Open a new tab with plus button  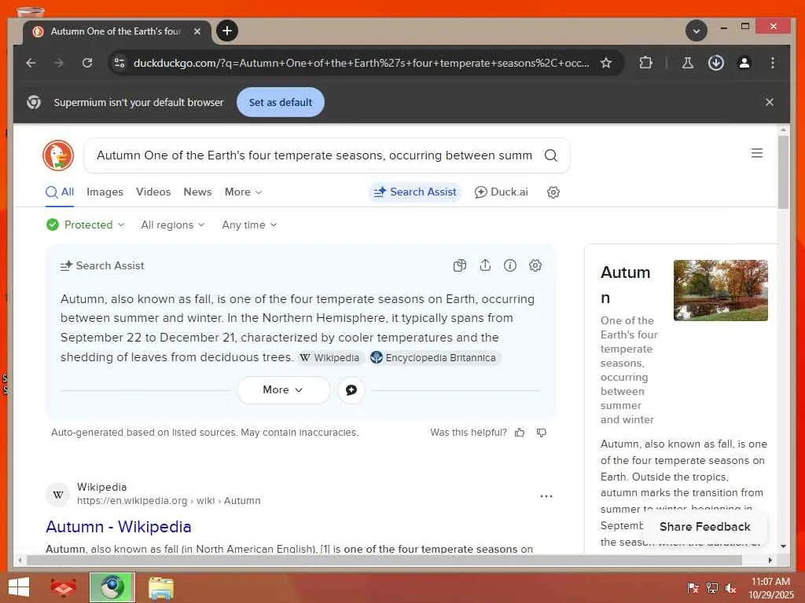[227, 31]
